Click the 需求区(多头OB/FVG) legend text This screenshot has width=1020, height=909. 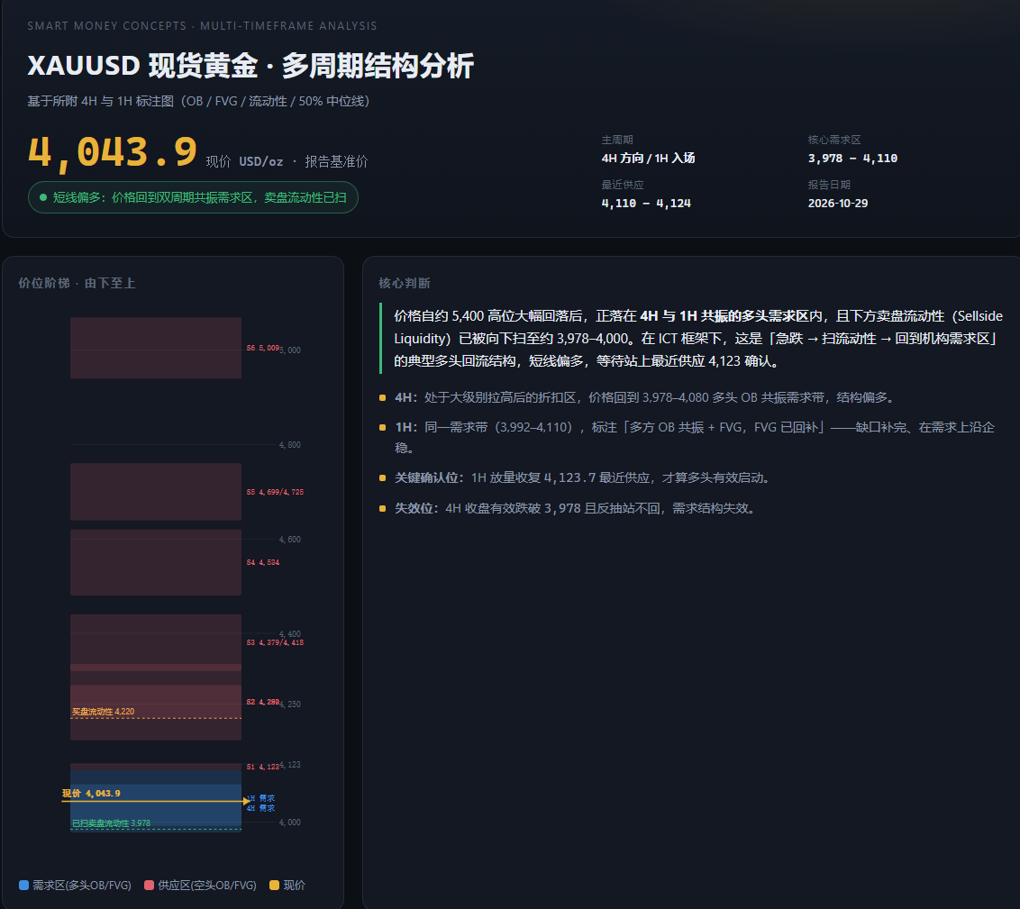pos(82,885)
